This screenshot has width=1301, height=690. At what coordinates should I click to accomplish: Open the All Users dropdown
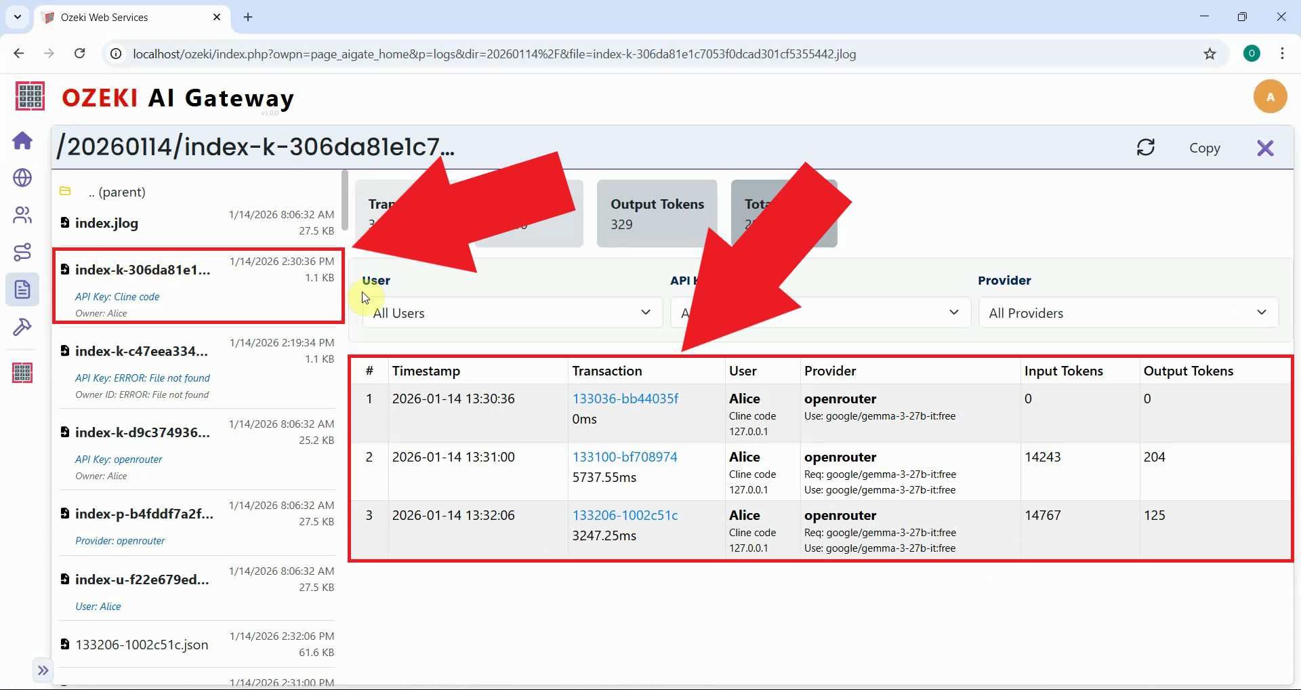[512, 312]
